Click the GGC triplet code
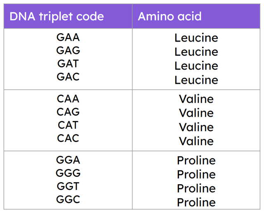This screenshot has width=264, height=213. tap(68, 199)
